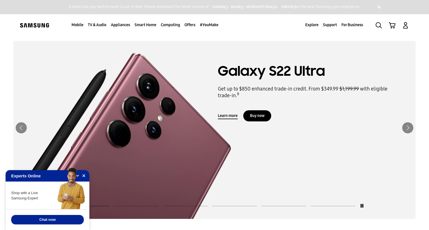Start a chat with Chat now
This screenshot has width=429, height=230.
point(47,220)
